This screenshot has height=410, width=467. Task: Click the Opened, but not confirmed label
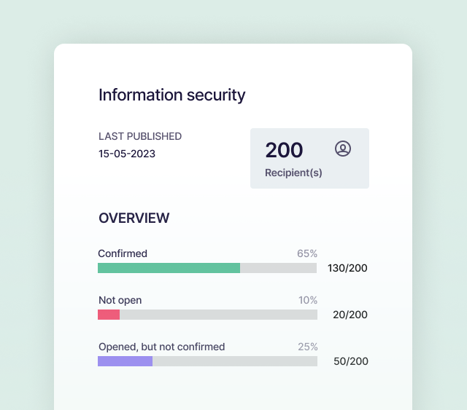(162, 347)
